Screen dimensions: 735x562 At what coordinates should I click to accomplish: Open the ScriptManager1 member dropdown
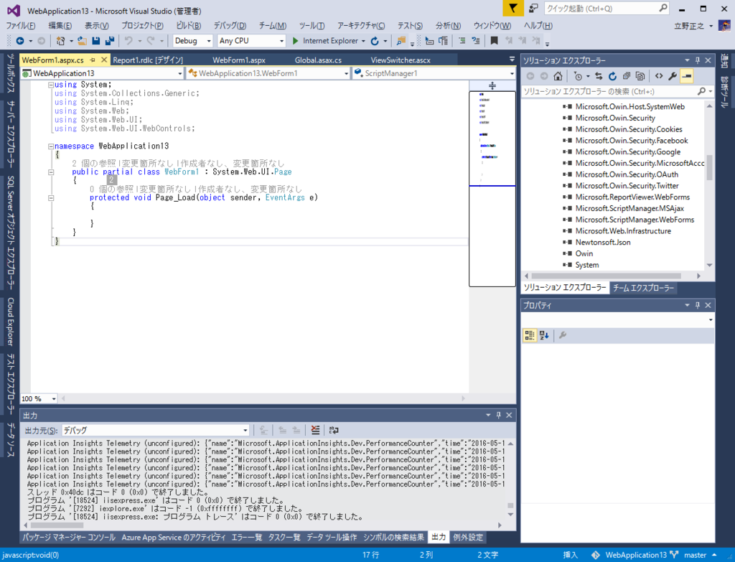point(434,73)
